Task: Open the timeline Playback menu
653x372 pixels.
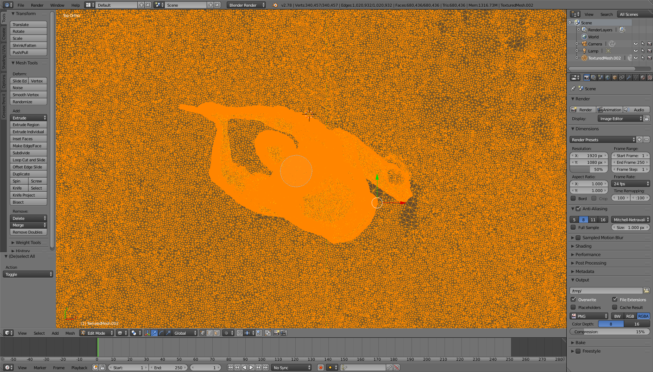Action: tap(79, 367)
